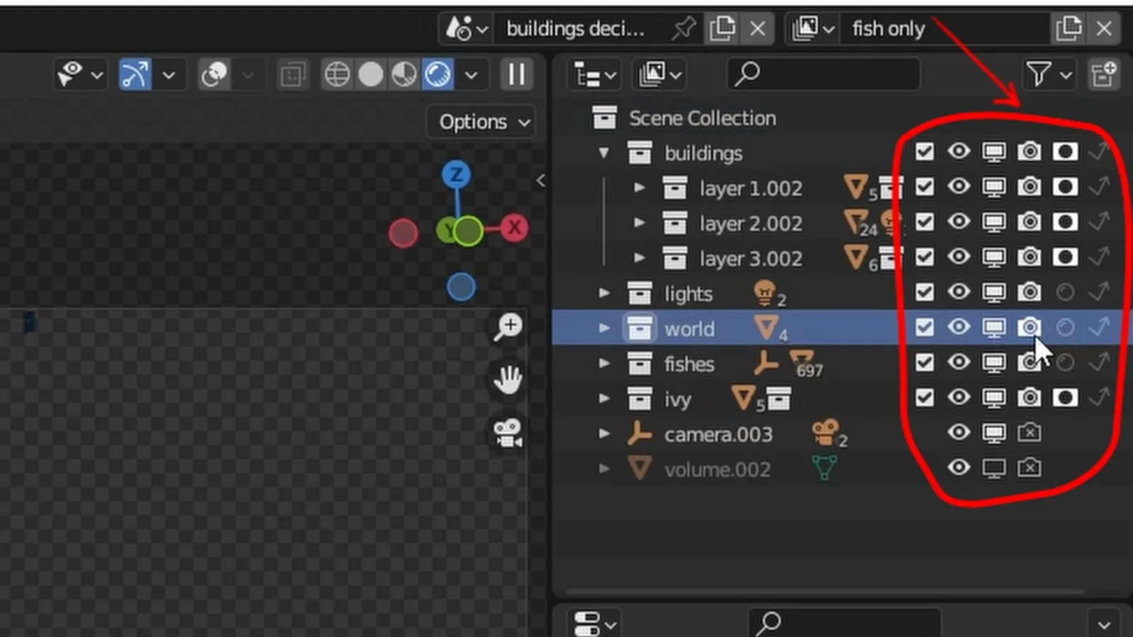Click the outliner search field
1133x637 pixels.
[825, 74]
